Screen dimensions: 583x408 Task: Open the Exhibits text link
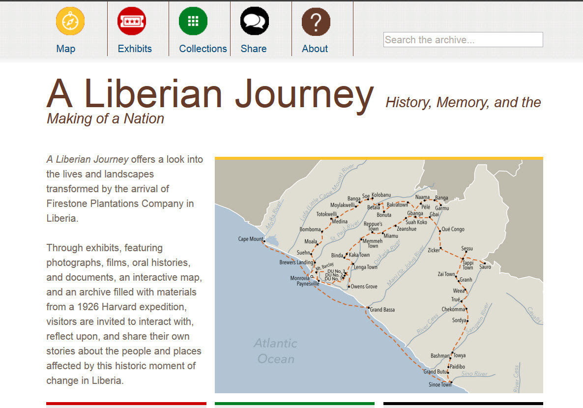[x=135, y=49]
